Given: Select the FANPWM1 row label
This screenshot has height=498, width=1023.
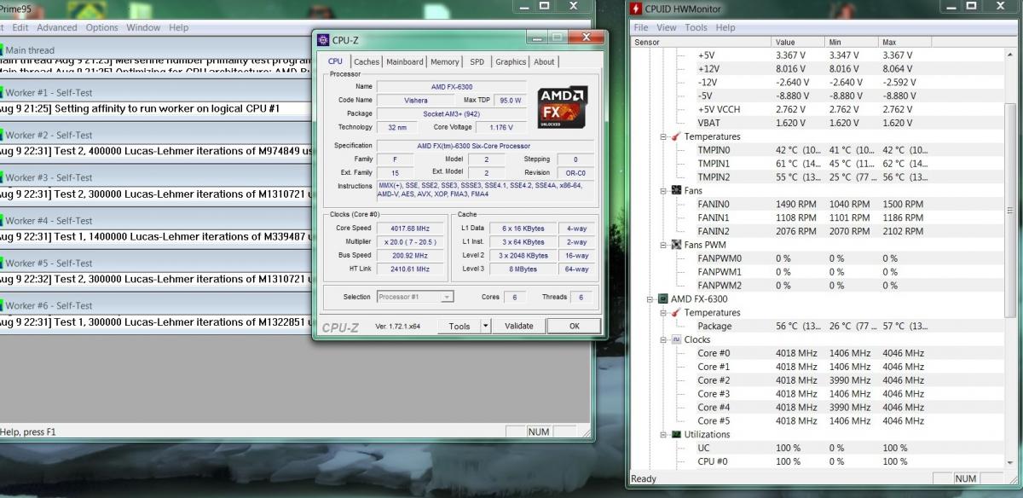Looking at the screenshot, I should [x=720, y=272].
